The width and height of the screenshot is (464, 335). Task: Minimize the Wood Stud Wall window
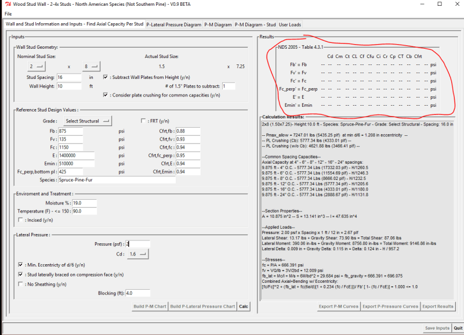(x=422, y=4)
